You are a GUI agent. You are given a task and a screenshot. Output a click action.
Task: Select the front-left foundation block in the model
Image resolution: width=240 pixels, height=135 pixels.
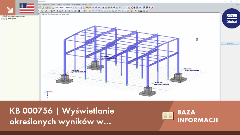click(x=65, y=79)
